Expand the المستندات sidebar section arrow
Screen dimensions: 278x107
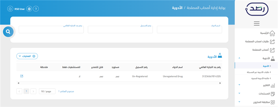(239, 93)
